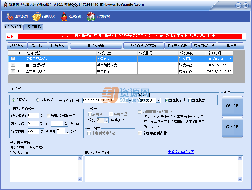Screen dimensions: 252x190
Task: Increase the 条后换IP spinner value
Action: [106, 119]
